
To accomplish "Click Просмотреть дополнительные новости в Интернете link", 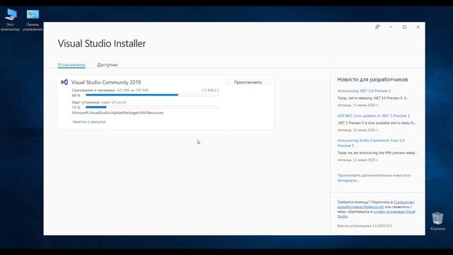I will (374, 178).
